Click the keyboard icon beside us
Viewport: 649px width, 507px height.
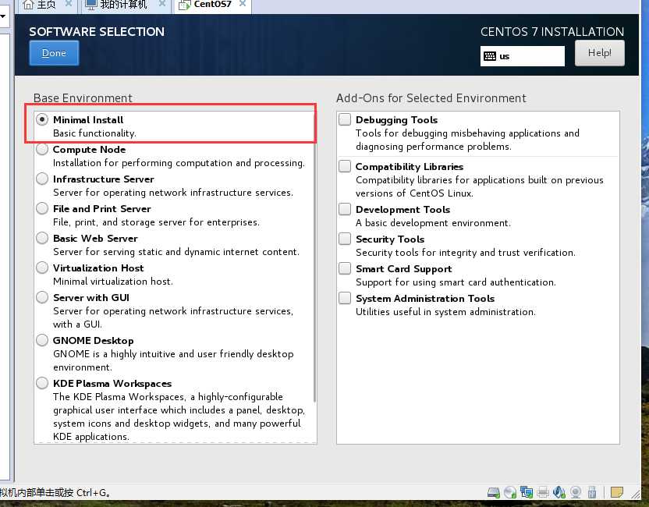(490, 56)
